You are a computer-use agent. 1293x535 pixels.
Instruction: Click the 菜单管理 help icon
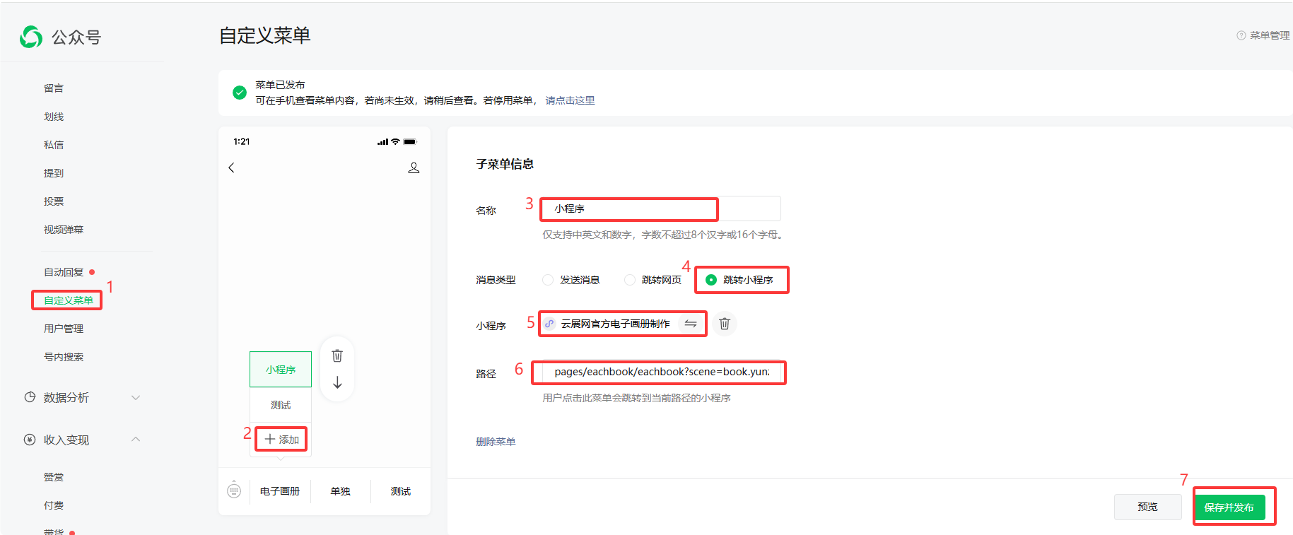pos(1241,35)
